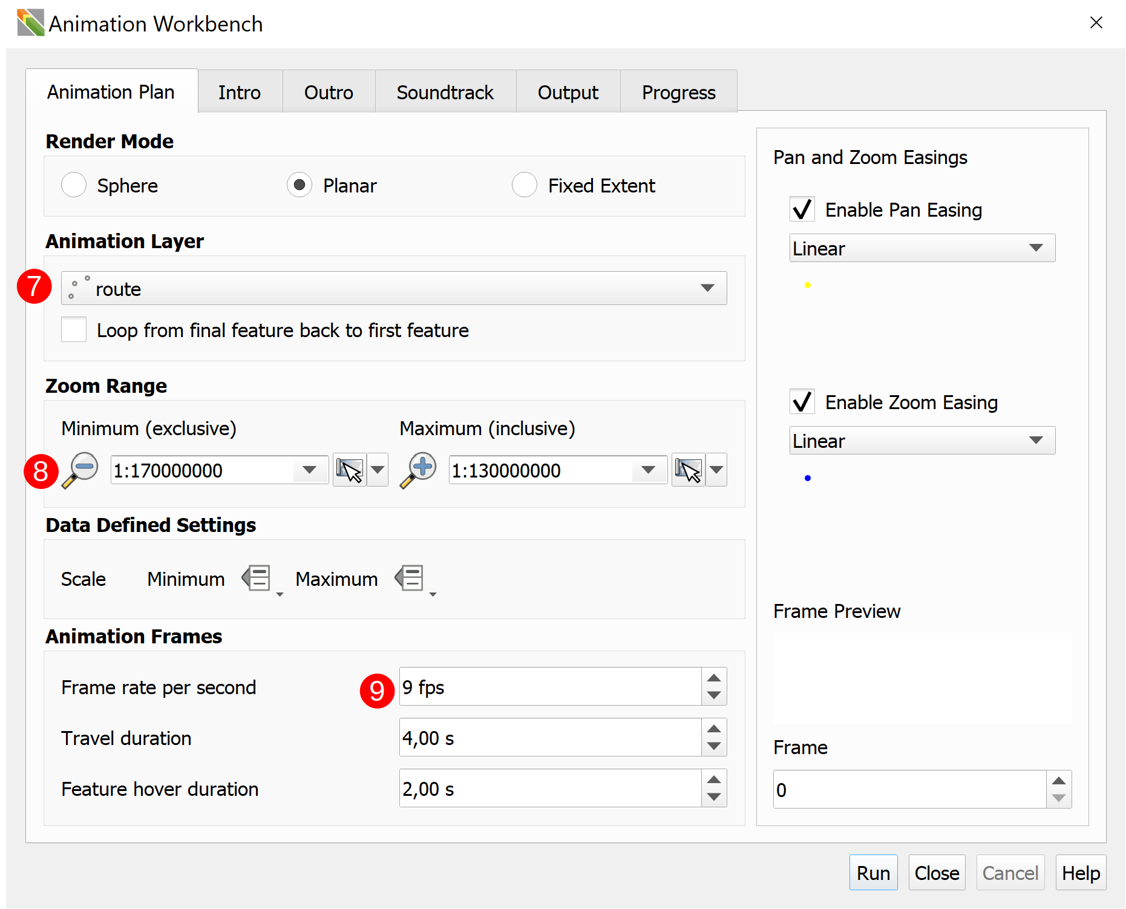Switch to the Intro tab
Image resolution: width=1126 pixels, height=909 pixels.
[x=240, y=92]
